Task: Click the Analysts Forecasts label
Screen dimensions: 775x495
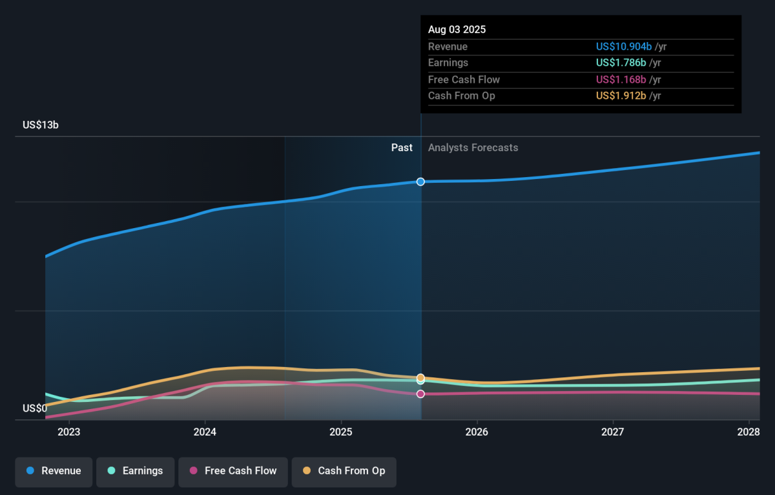Action: click(x=473, y=147)
